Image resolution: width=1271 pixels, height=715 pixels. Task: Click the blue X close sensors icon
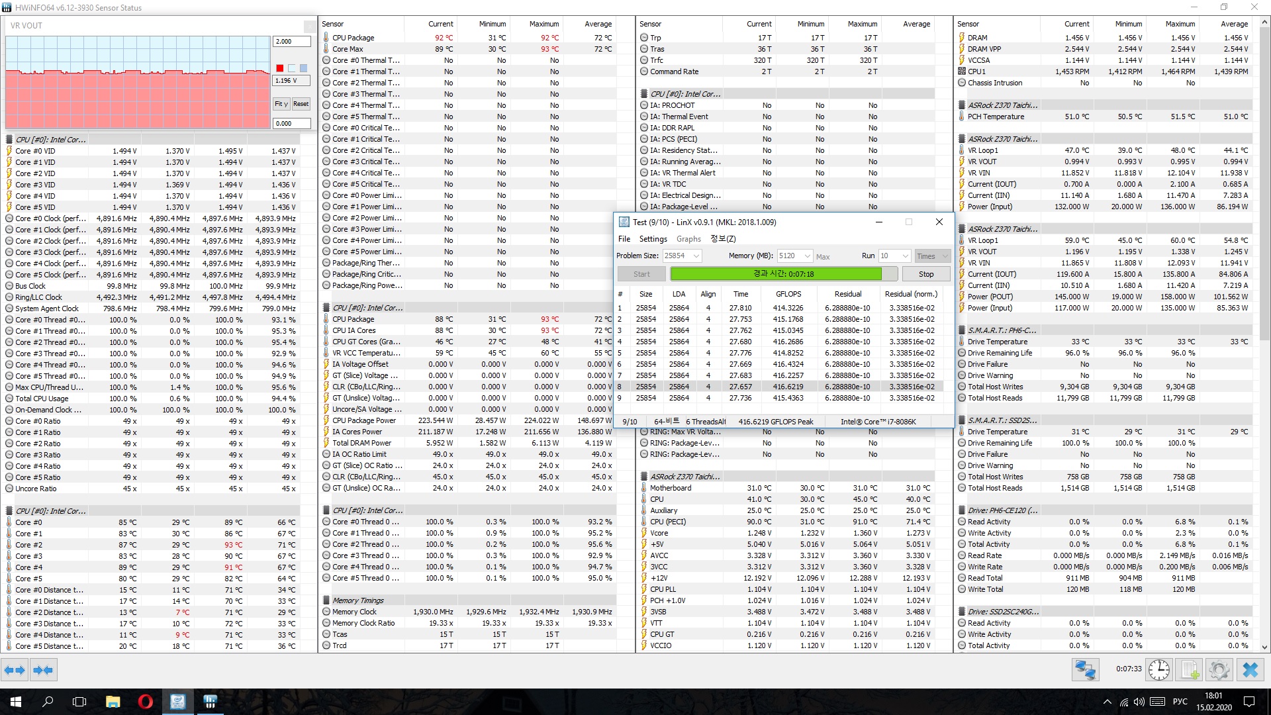1250,670
